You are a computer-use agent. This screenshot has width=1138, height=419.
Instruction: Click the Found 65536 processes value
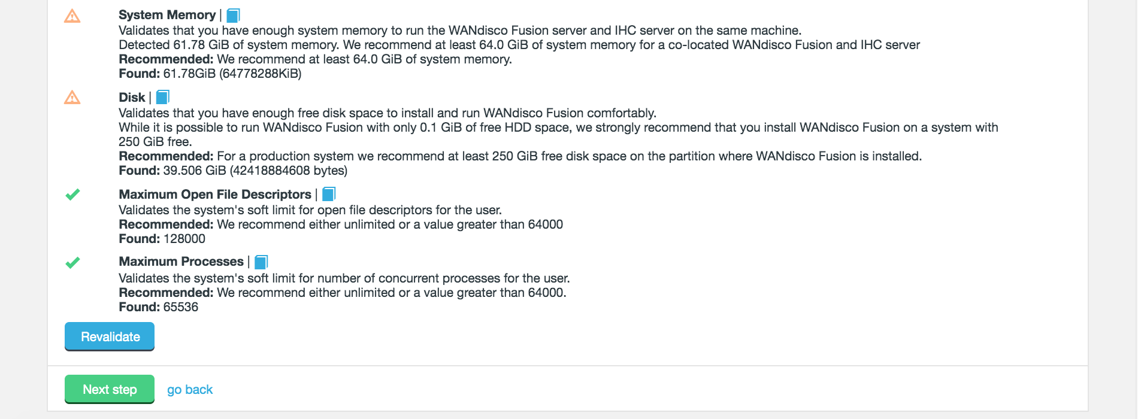point(180,307)
